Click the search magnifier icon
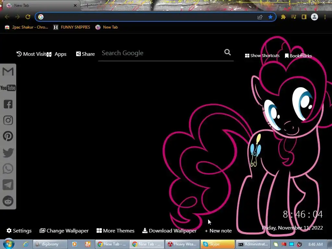Viewport: 332px width, 249px height. (227, 52)
